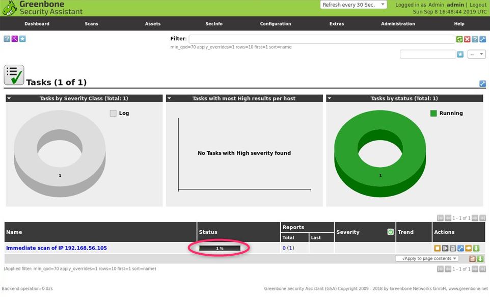
Task: Export page contents with green download icon
Action: [480, 259]
